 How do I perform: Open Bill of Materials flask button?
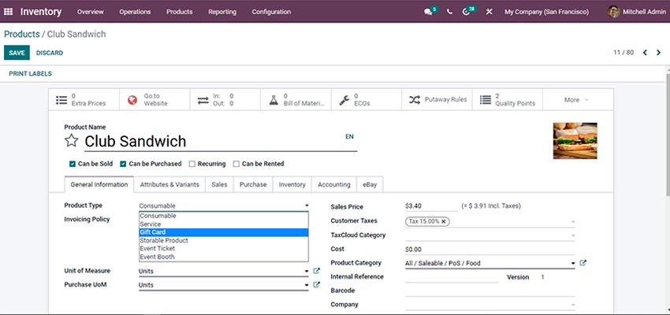click(296, 100)
